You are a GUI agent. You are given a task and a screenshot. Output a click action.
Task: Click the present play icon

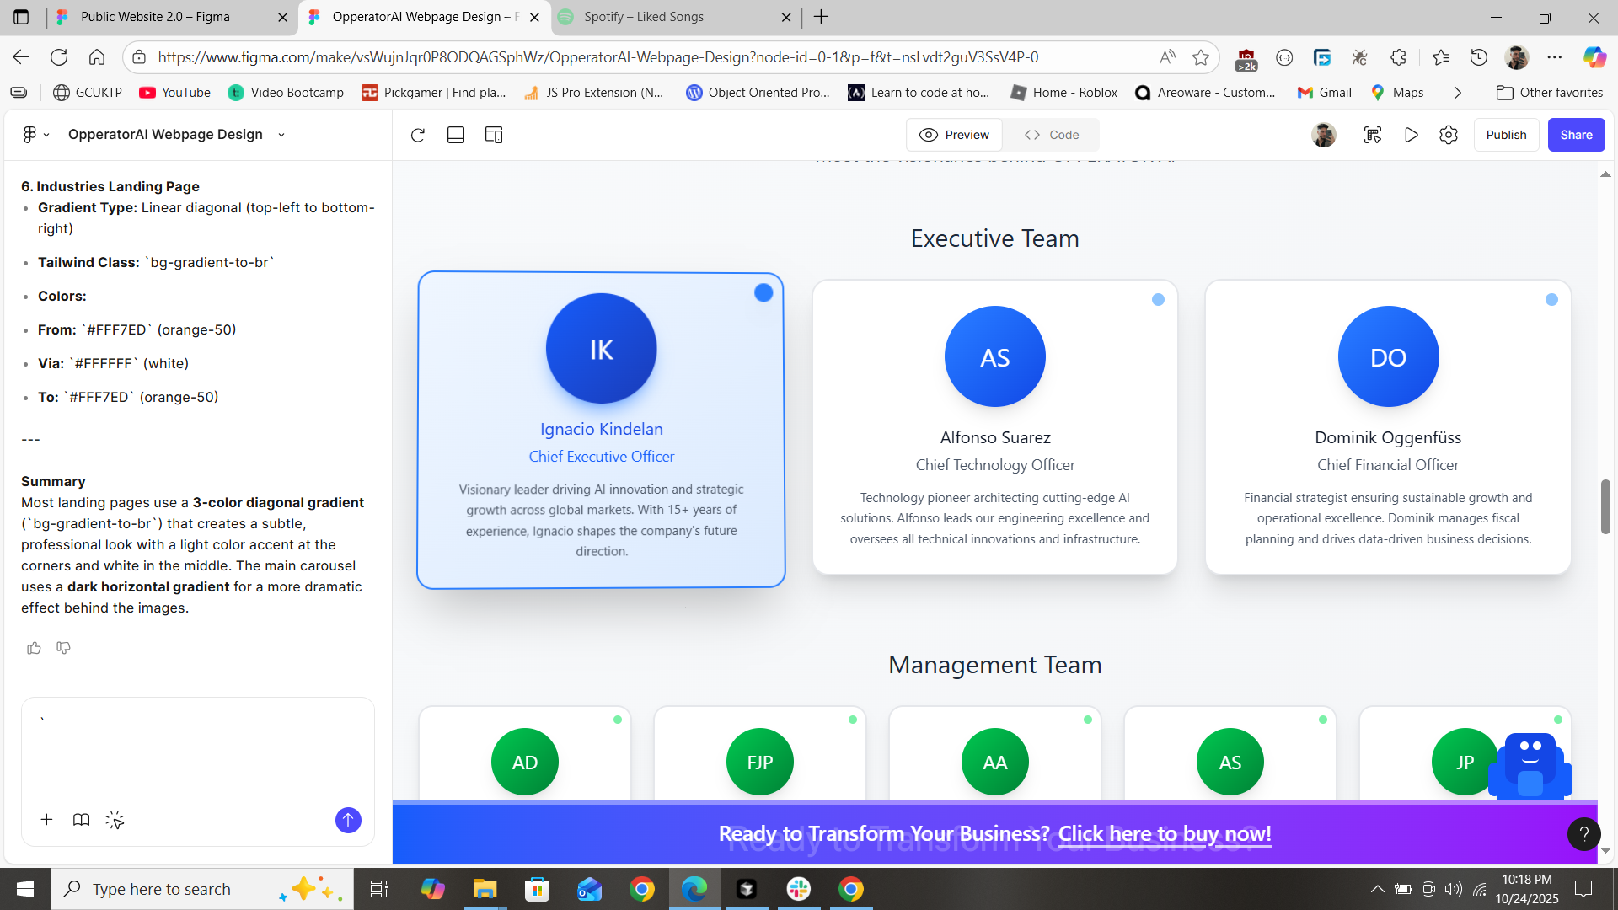pos(1412,135)
